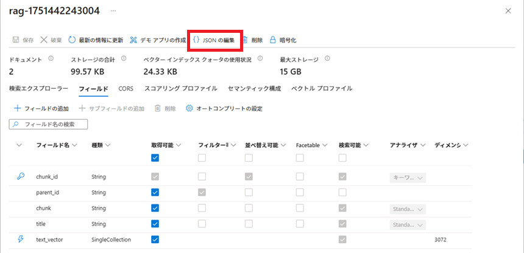Viewport: 524px width, 253px height.
Task: Open the analyzer dropdown for chunk row
Action: pos(408,209)
